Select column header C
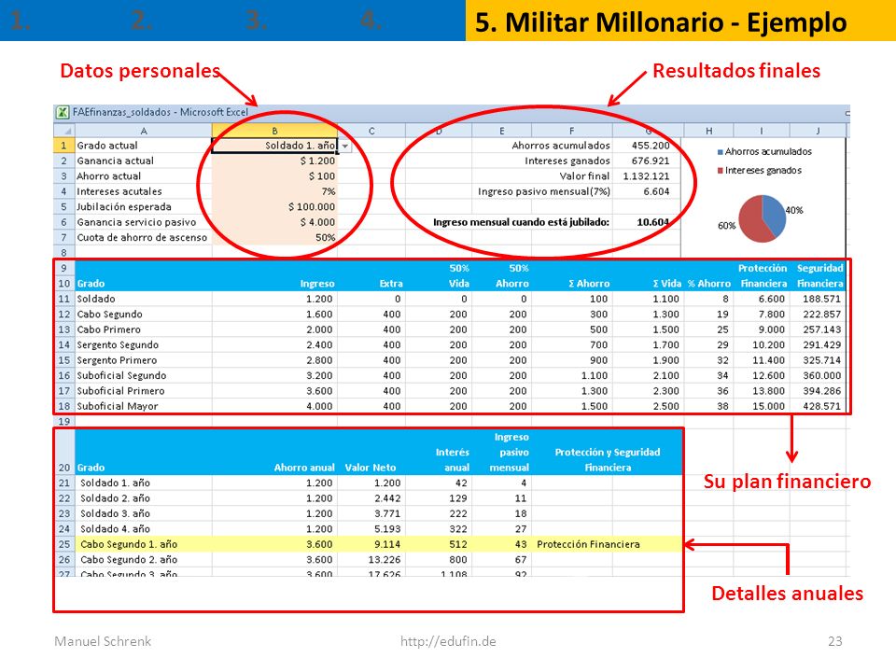This screenshot has width=896, height=672. [371, 132]
